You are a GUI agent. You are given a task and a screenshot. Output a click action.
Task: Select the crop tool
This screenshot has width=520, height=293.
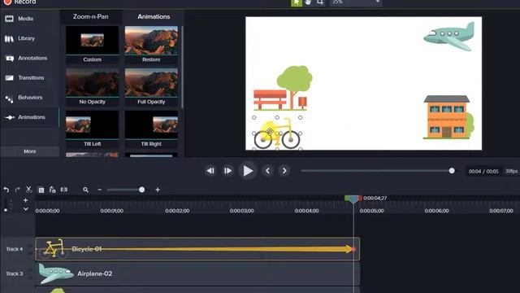coord(320,2)
